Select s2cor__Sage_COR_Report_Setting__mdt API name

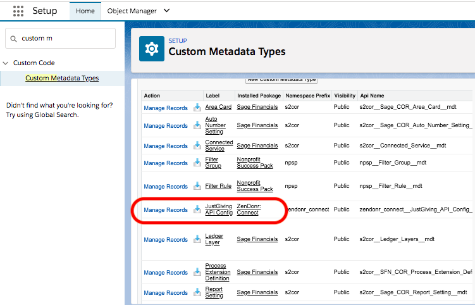413,292
